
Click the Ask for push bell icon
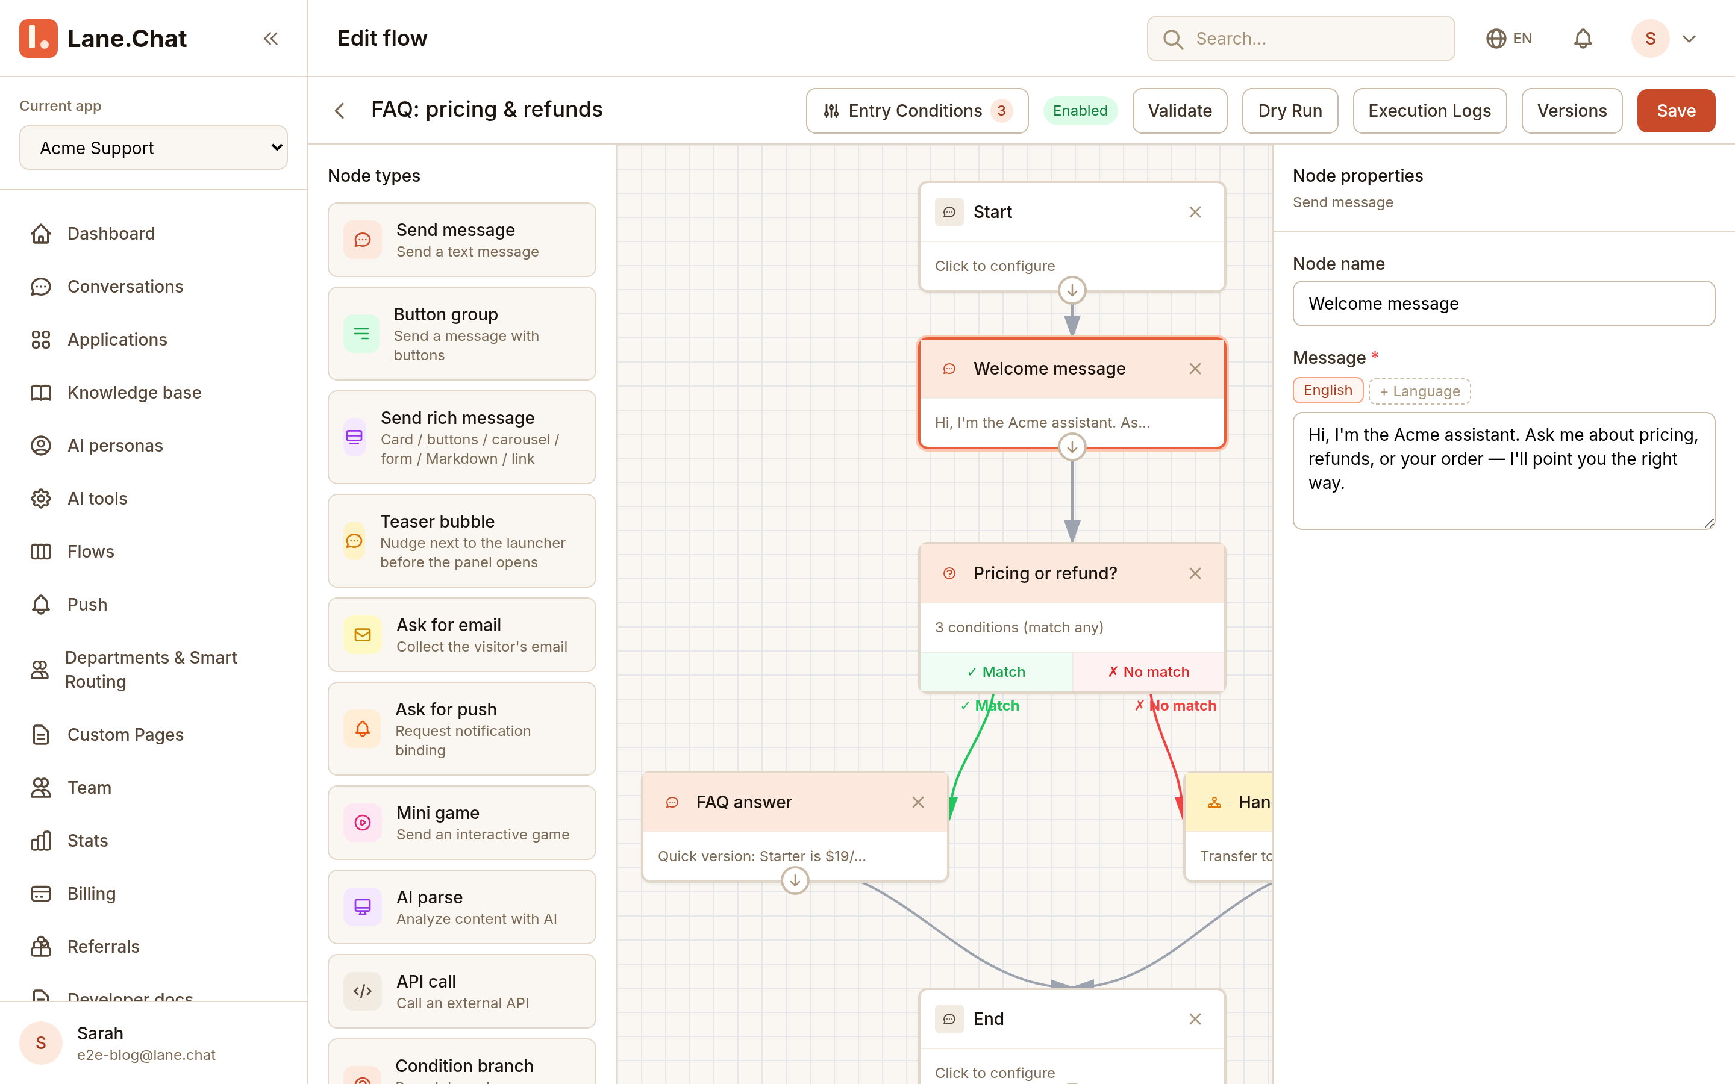(362, 729)
